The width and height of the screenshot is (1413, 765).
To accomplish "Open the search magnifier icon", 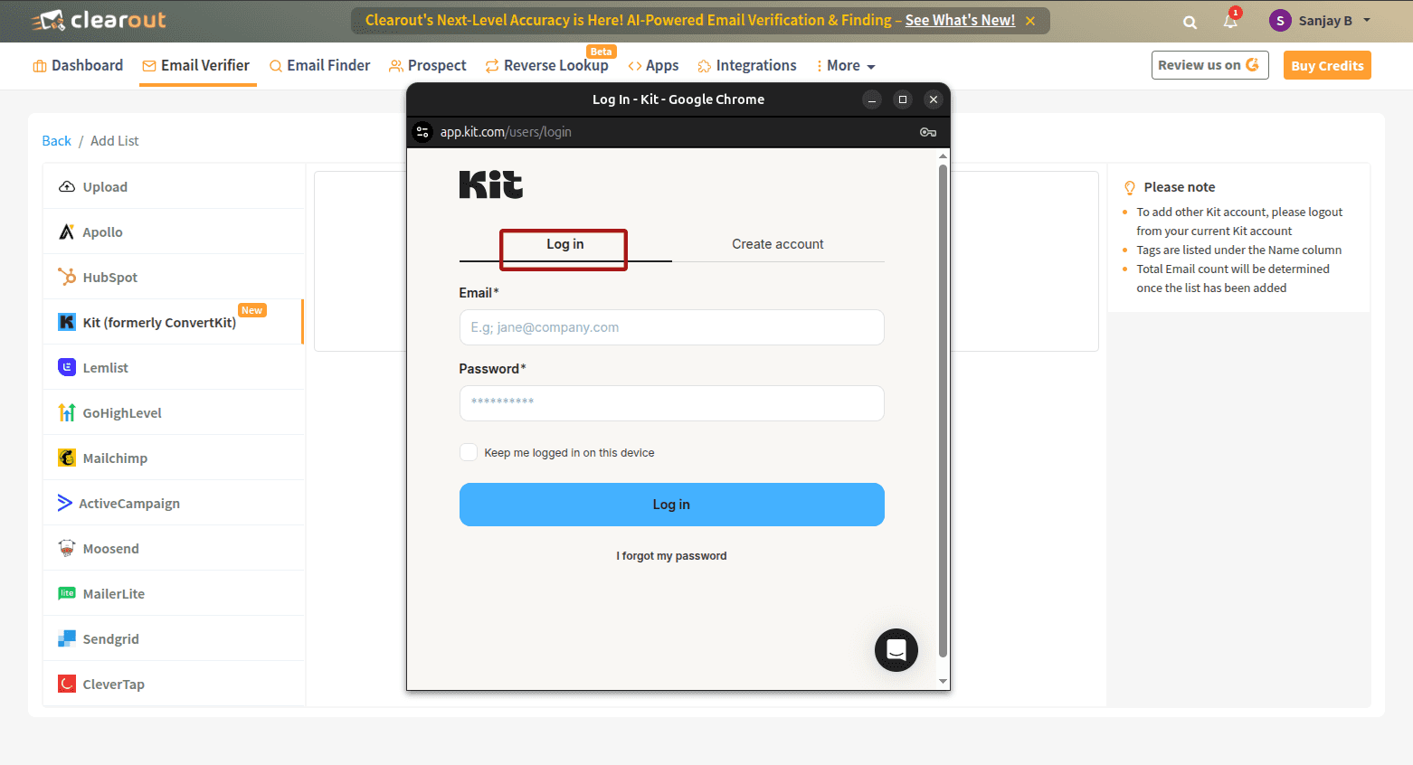I will [1190, 22].
